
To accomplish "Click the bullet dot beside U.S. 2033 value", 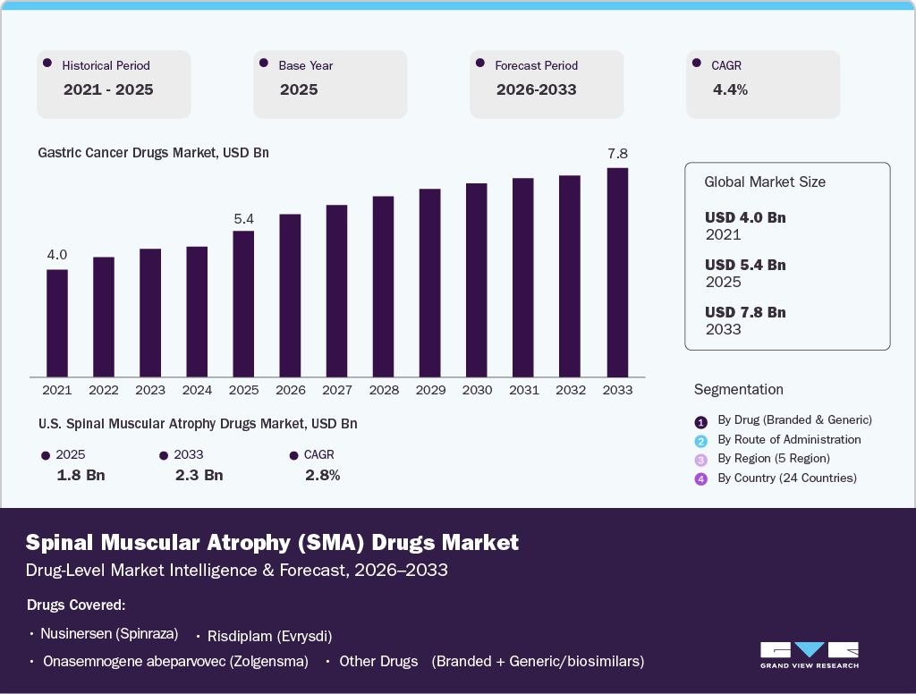I will tap(164, 456).
